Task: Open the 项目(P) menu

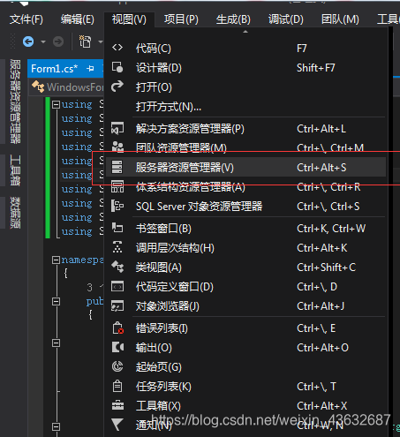Action: pos(181,19)
